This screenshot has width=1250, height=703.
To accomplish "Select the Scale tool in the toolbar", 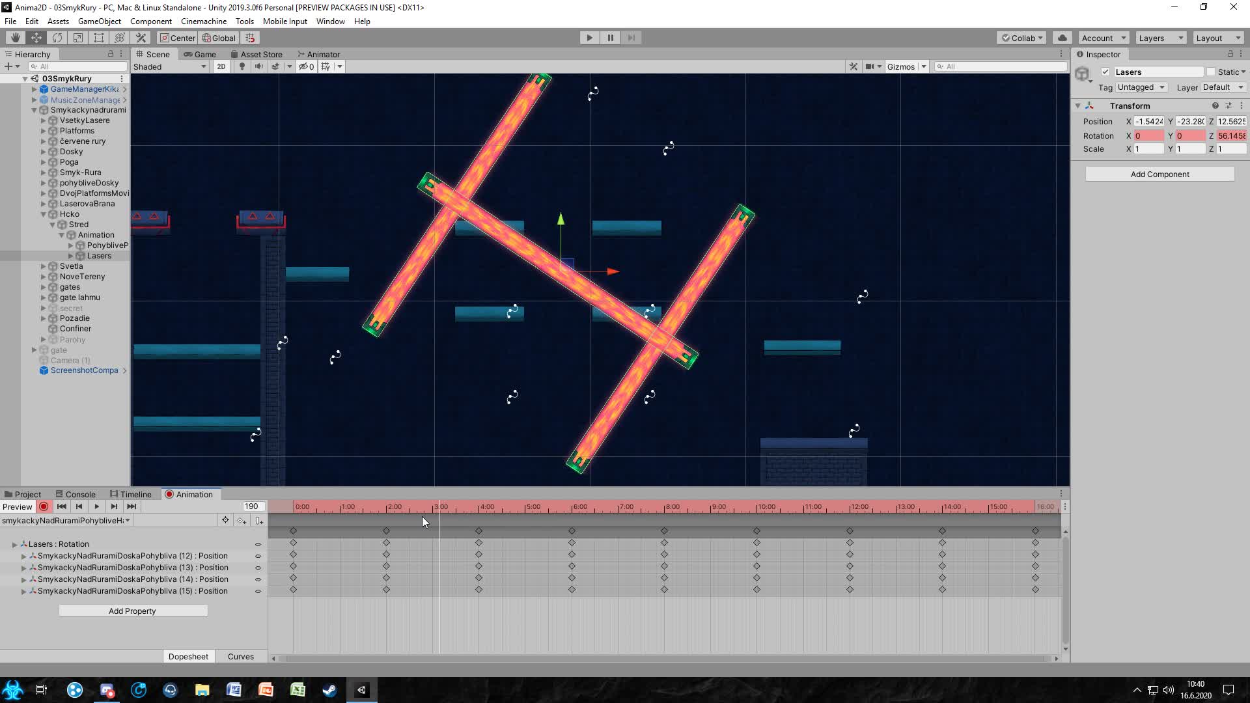I will click(x=77, y=37).
